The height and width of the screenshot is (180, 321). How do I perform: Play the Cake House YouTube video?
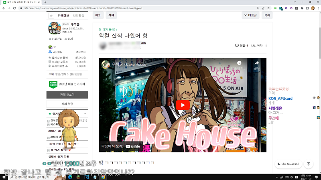click(183, 105)
